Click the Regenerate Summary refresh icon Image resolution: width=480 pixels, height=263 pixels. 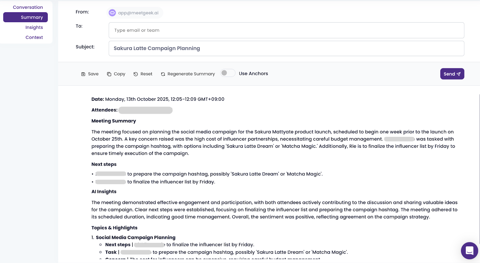[x=163, y=74]
